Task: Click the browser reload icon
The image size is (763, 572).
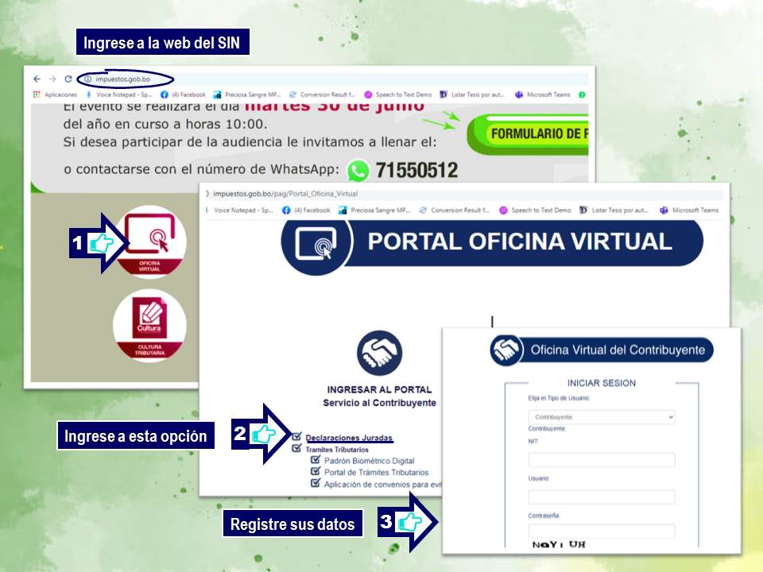Action: click(68, 79)
